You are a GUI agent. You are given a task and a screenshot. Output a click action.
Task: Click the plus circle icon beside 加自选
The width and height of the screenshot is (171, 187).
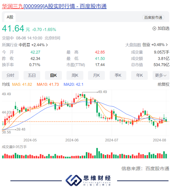[x=154, y=28]
